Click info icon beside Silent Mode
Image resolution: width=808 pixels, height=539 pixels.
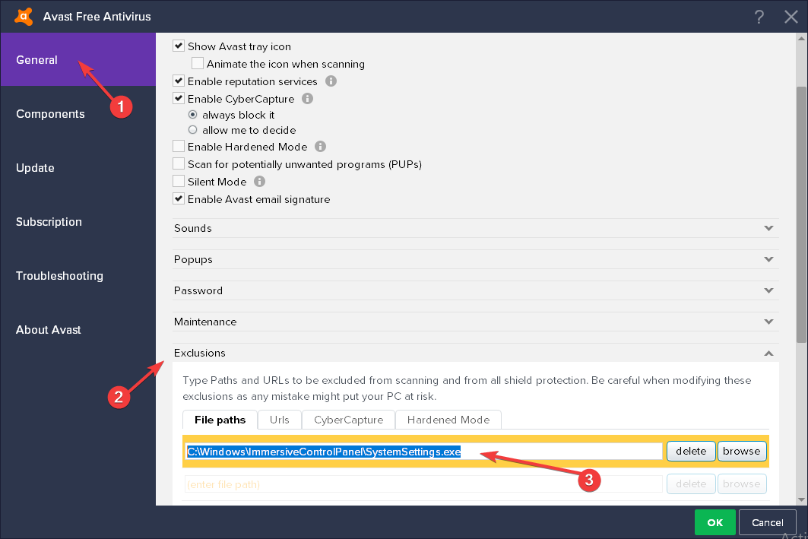point(258,181)
